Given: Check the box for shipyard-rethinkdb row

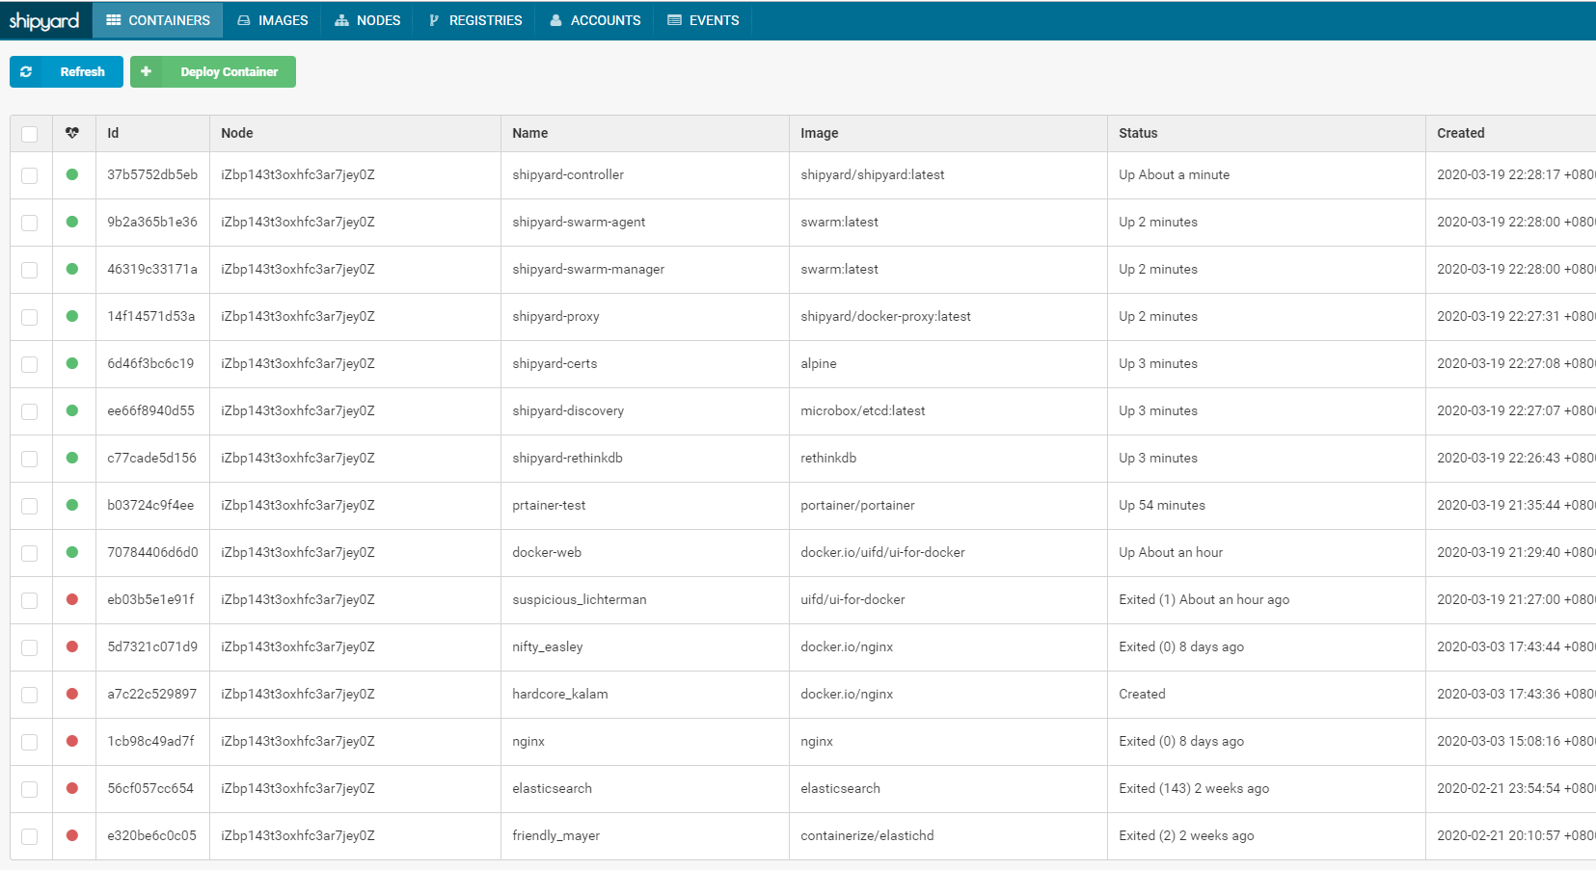Looking at the screenshot, I should point(30,459).
